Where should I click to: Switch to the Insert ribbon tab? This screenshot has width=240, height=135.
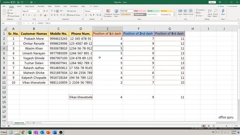click(19, 6)
